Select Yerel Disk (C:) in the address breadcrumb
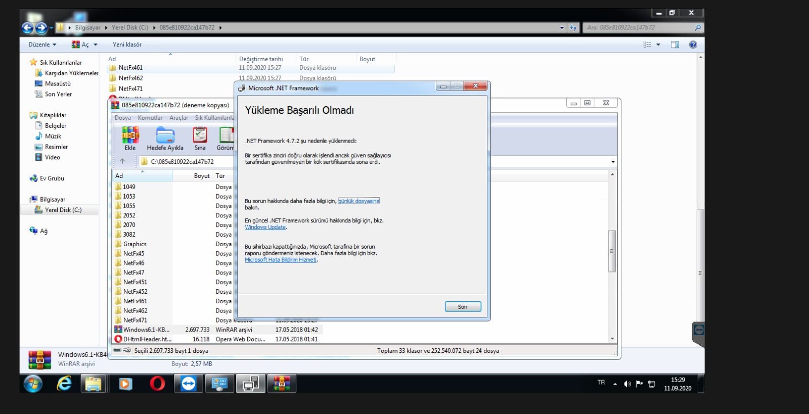This screenshot has height=414, width=809. (130, 28)
